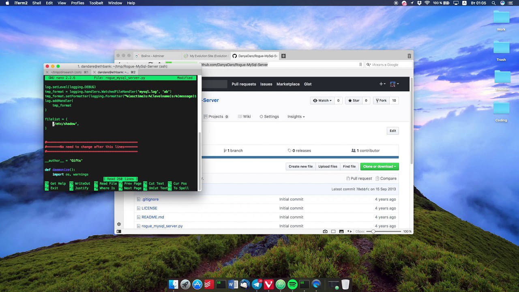Star the Rogue-MySql-Server repository
Viewport: 519px width, 292px height.
[353, 101]
